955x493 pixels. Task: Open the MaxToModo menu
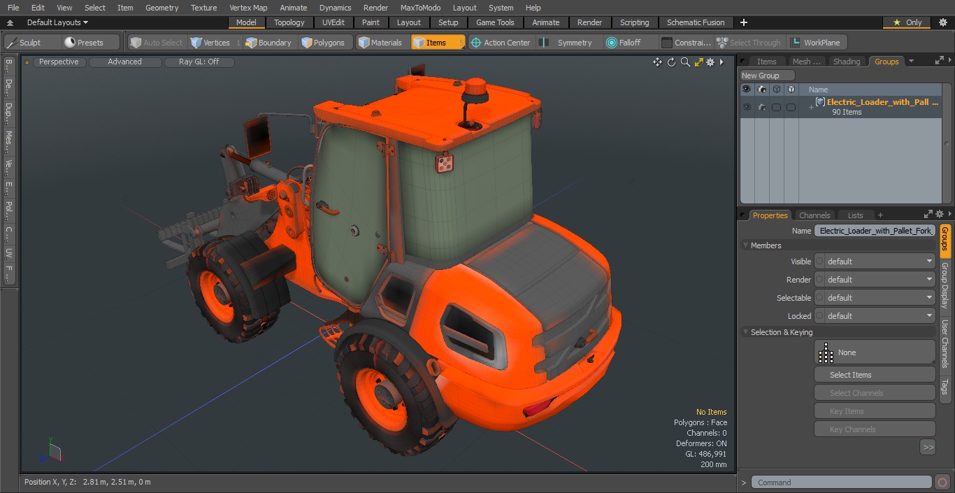(420, 8)
